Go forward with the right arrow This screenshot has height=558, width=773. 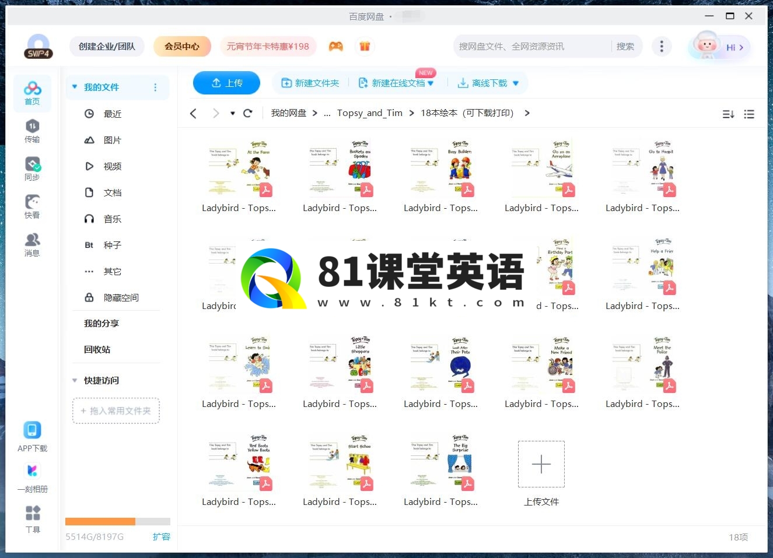216,113
